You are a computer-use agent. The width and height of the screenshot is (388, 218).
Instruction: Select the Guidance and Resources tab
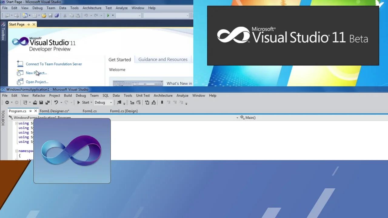pyautogui.click(x=163, y=59)
